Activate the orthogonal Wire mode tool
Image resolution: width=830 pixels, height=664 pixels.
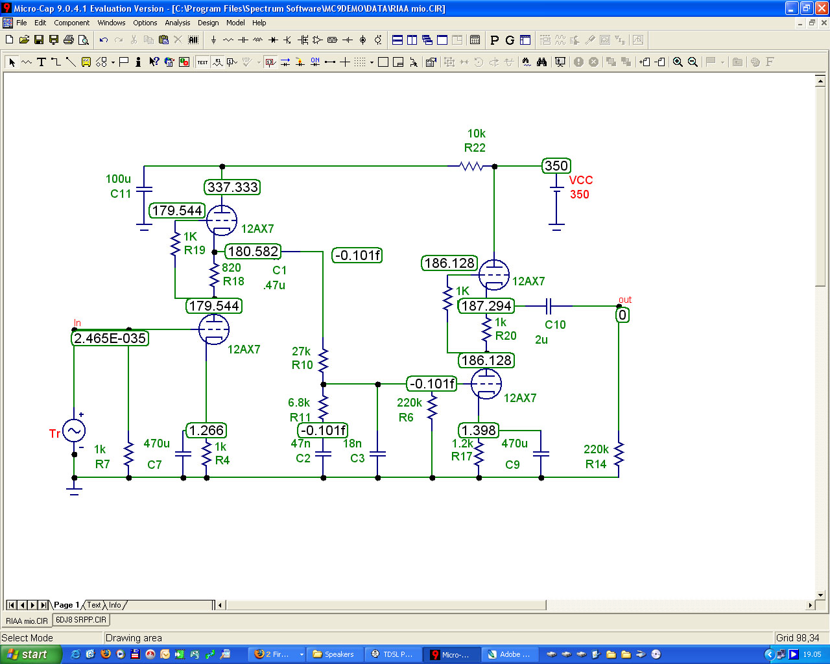56,62
